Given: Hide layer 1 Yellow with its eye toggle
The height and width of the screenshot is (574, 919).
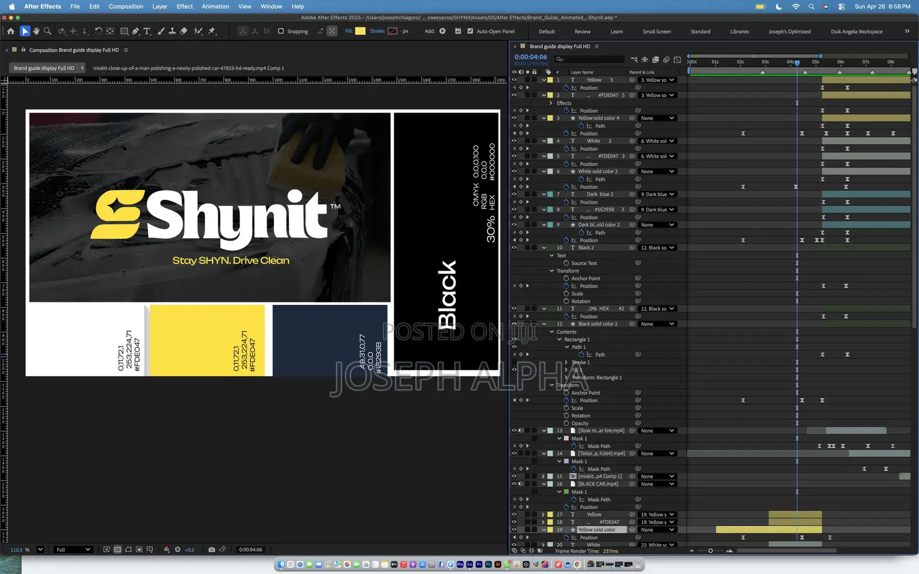Looking at the screenshot, I should click(x=514, y=80).
